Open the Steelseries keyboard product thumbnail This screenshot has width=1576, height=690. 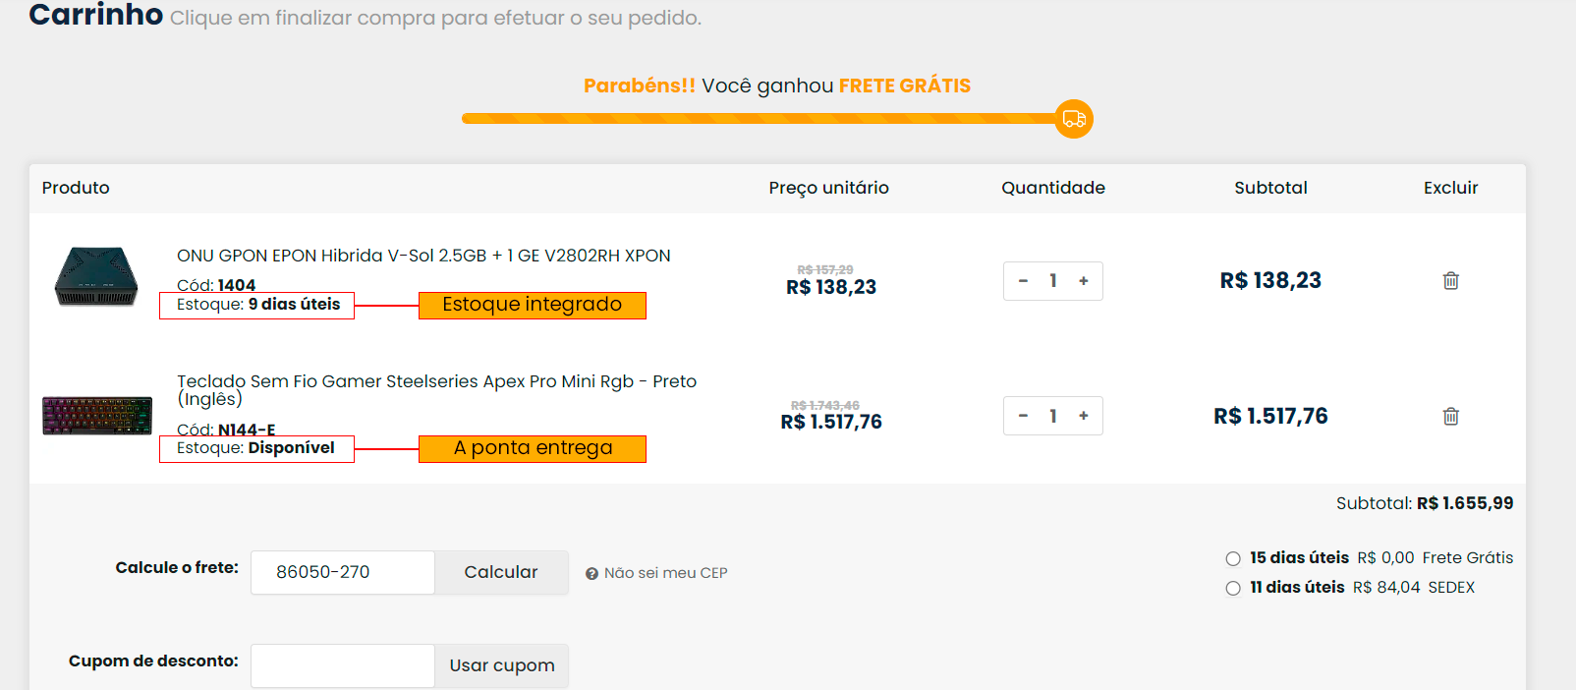[x=97, y=416]
